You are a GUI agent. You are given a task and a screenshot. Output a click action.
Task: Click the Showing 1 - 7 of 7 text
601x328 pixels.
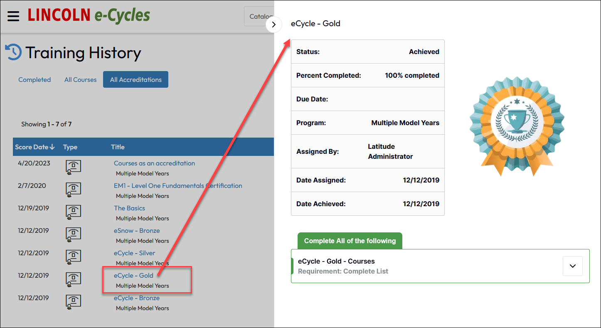(47, 124)
